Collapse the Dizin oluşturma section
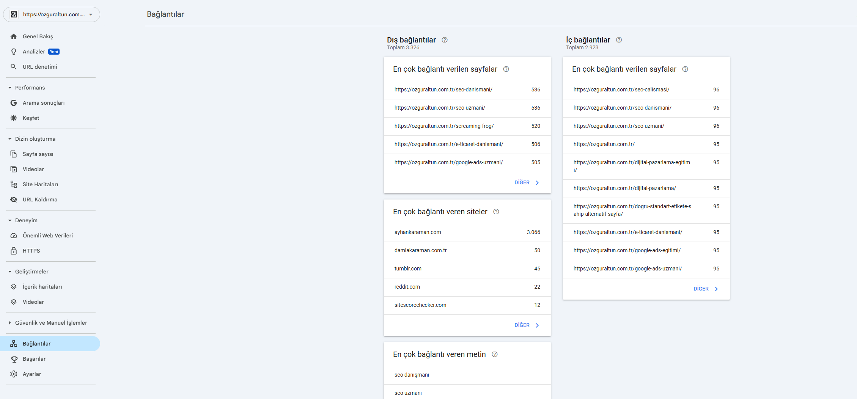This screenshot has width=857, height=399. tap(10, 139)
